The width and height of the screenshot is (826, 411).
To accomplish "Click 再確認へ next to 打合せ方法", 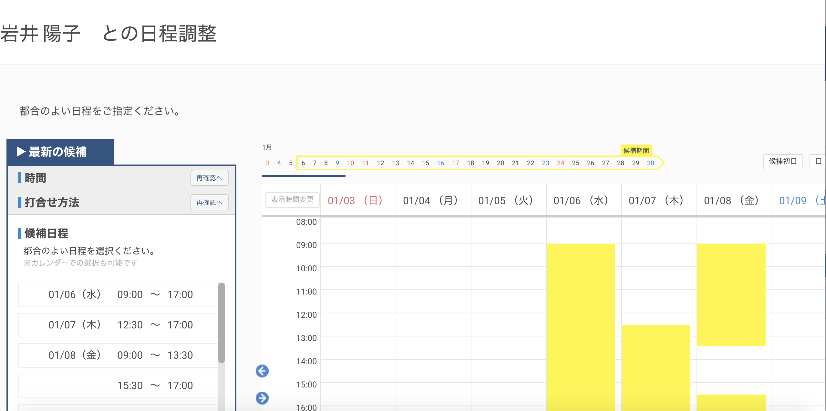I will click(x=209, y=202).
